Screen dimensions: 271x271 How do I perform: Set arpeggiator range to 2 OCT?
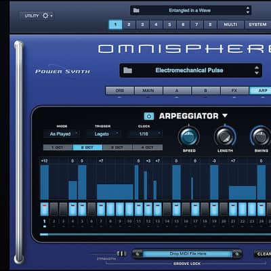click(87, 148)
